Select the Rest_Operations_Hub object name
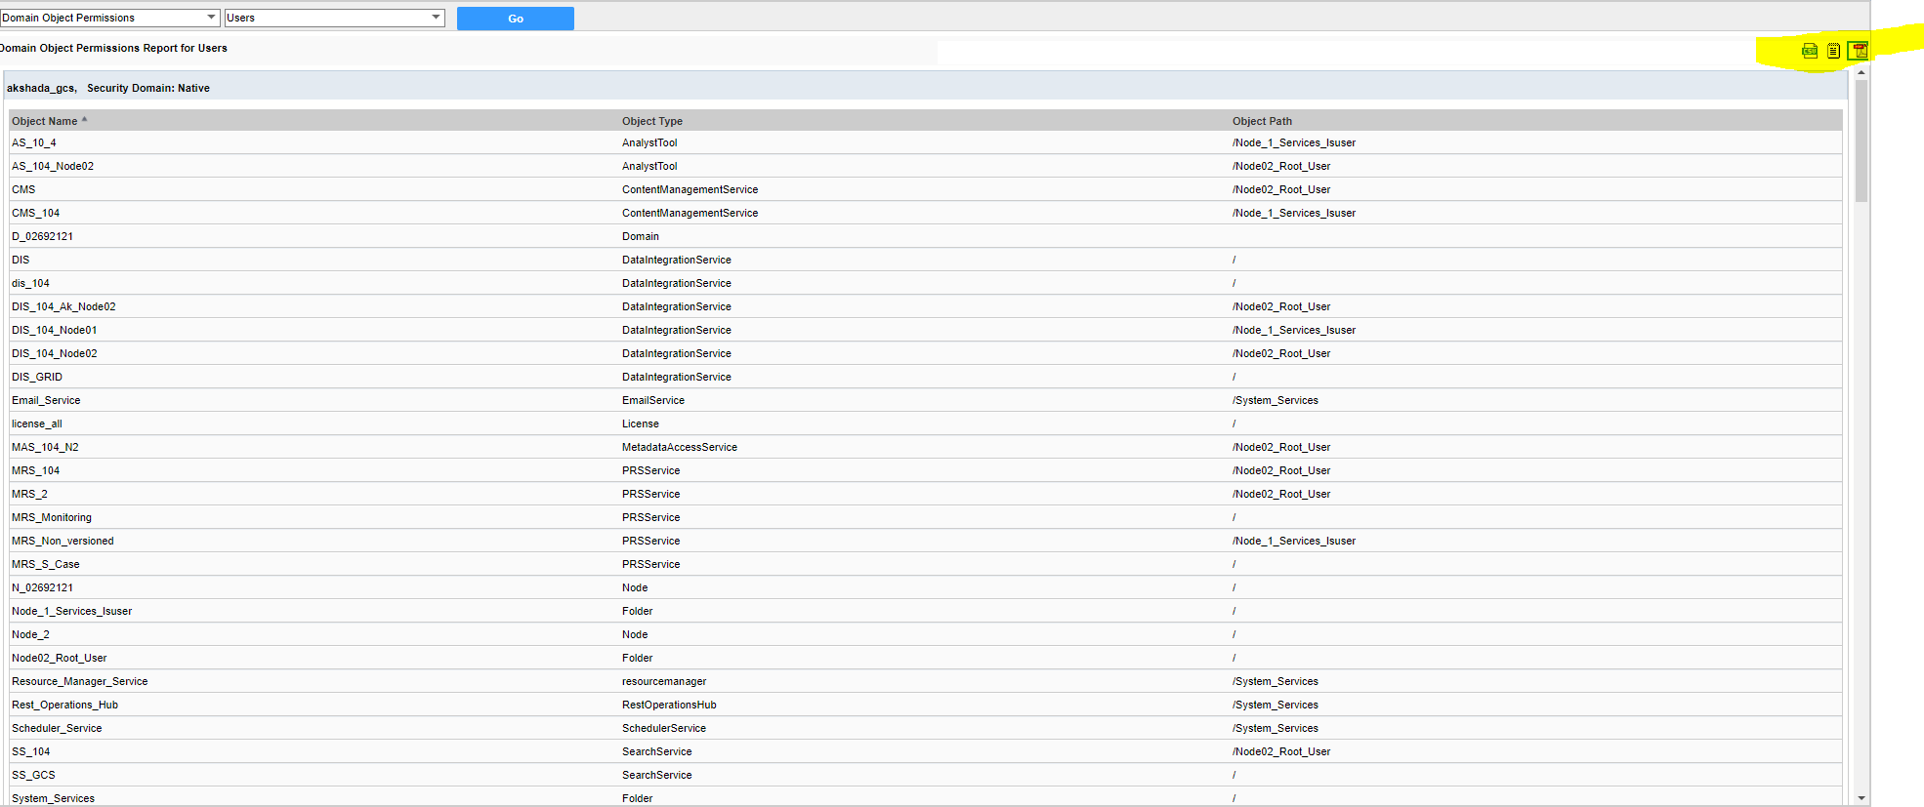This screenshot has width=1924, height=807. click(64, 705)
